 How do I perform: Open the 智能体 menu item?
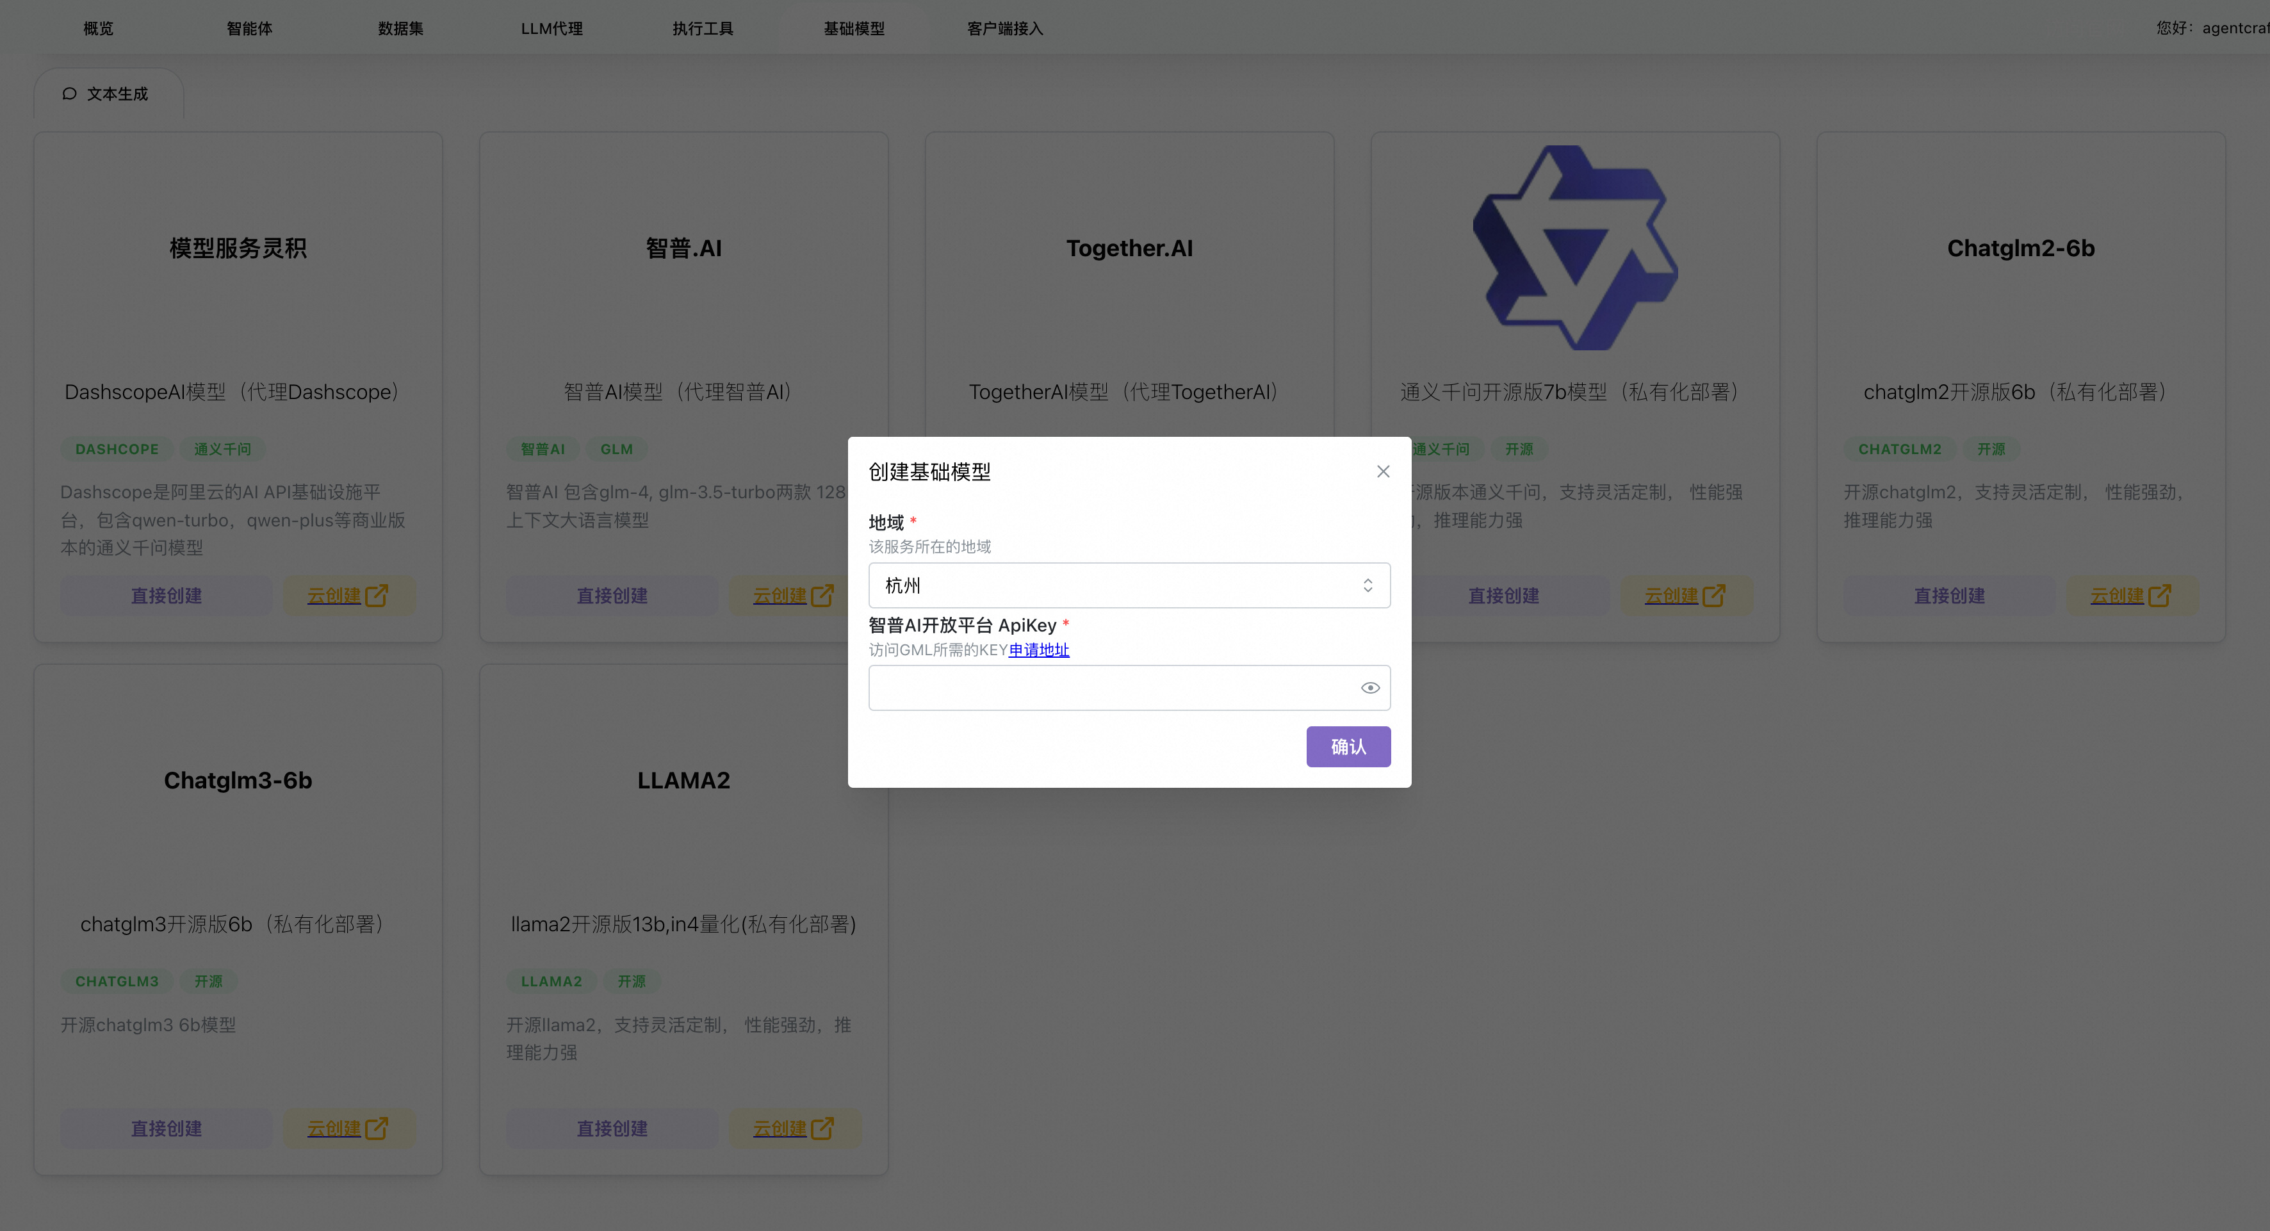249,28
